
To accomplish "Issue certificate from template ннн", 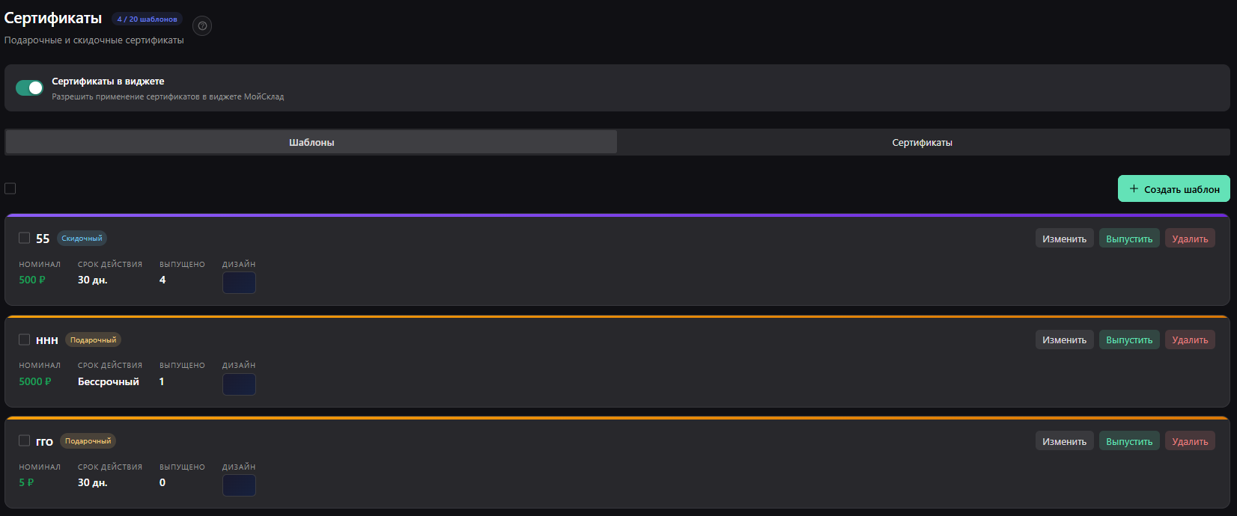I will pos(1129,340).
